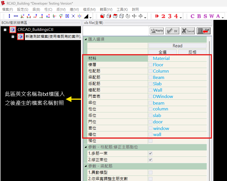Click the Exit button
The width and height of the screenshot is (227, 181).
204,31
